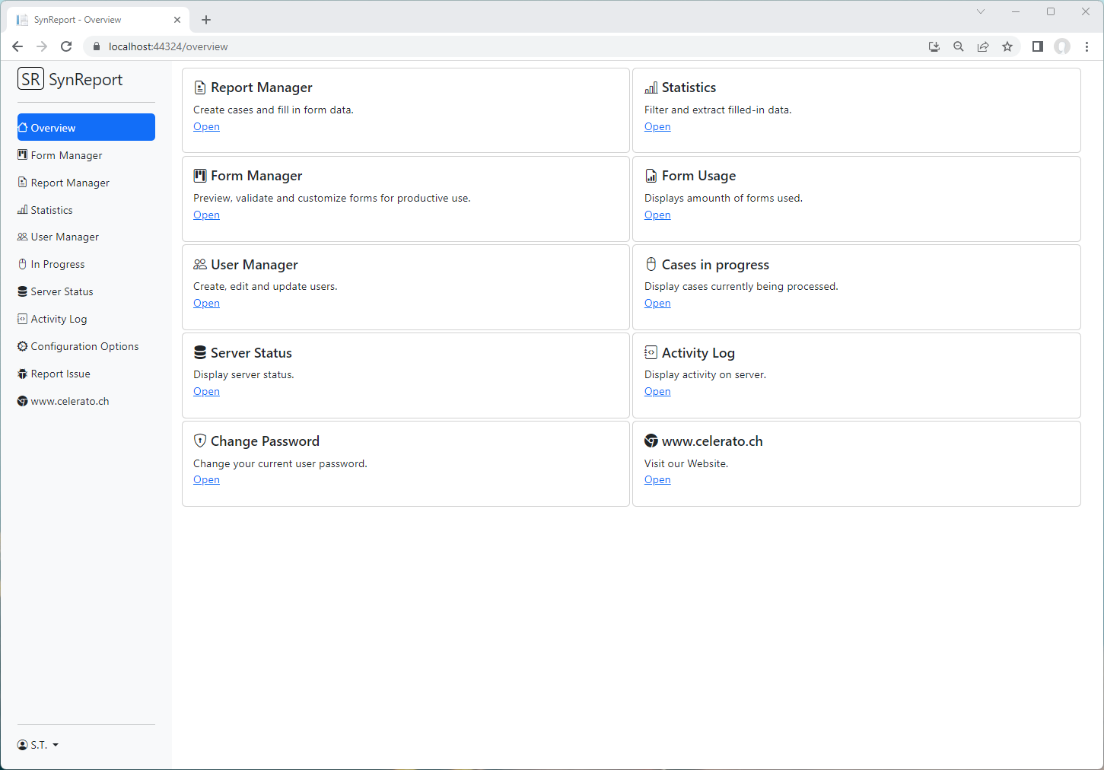Open the Report Manager card link
1104x770 pixels.
coord(206,127)
